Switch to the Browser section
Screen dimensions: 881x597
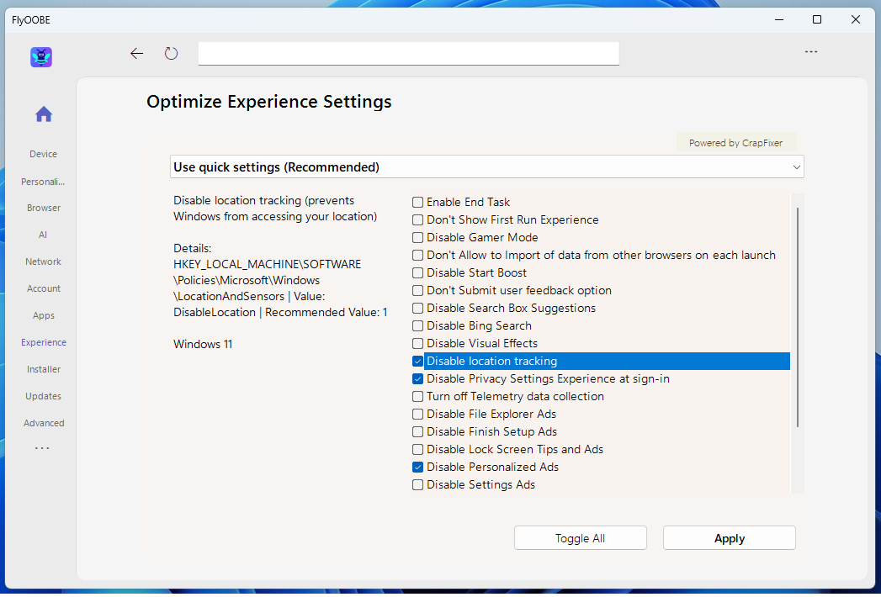[x=44, y=208]
